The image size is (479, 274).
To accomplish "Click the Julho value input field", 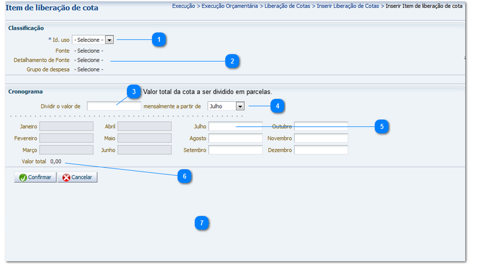I will pyautogui.click(x=235, y=127).
